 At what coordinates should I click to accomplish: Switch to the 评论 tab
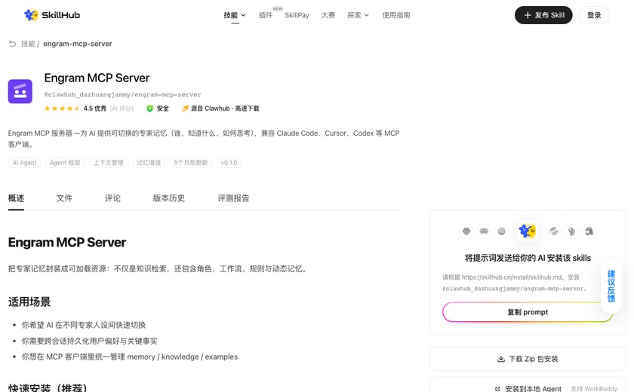coord(112,198)
